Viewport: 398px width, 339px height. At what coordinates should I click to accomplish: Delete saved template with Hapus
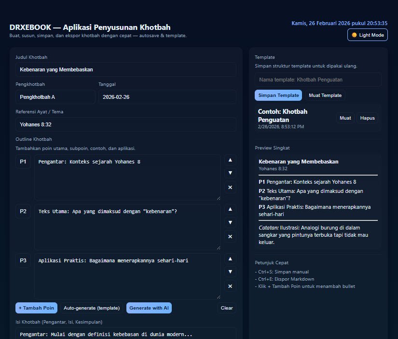coord(367,118)
